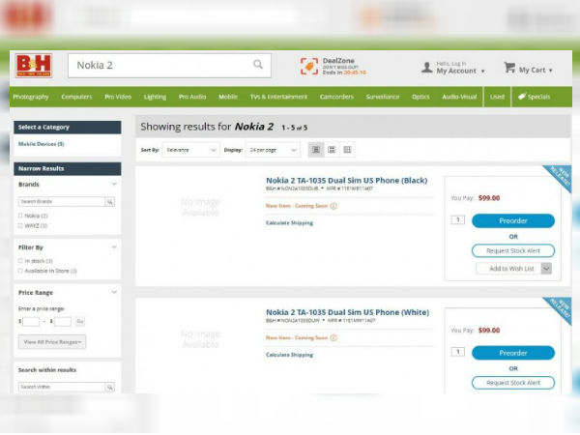The image size is (580, 435).
Task: Switch to tile grid view layout
Action: tap(347, 150)
